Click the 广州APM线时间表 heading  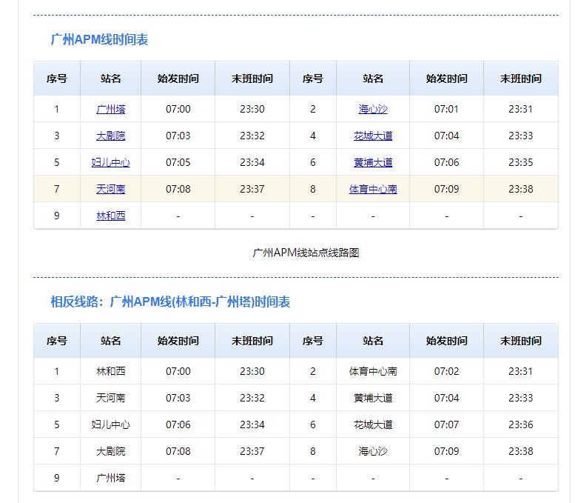click(x=99, y=40)
